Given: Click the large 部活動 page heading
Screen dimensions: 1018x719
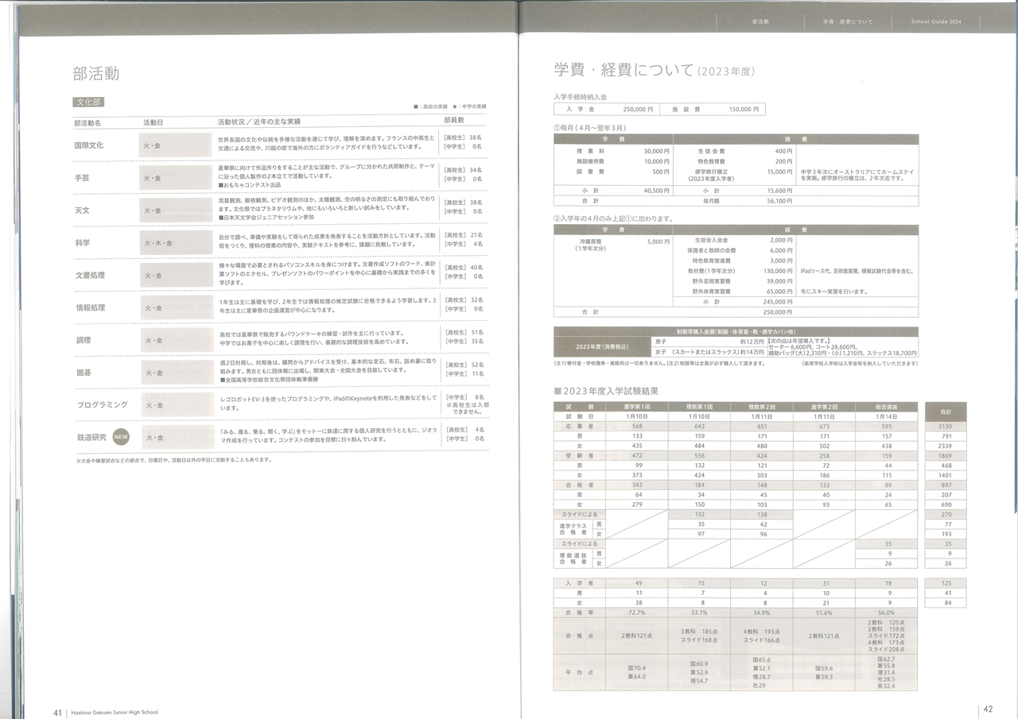Looking at the screenshot, I should tap(96, 74).
